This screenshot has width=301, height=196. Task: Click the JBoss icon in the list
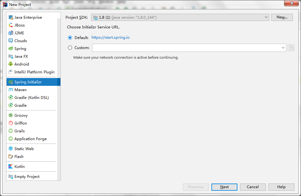point(11,25)
